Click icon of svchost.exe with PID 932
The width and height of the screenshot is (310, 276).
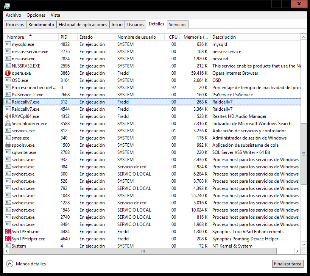pyautogui.click(x=8, y=159)
